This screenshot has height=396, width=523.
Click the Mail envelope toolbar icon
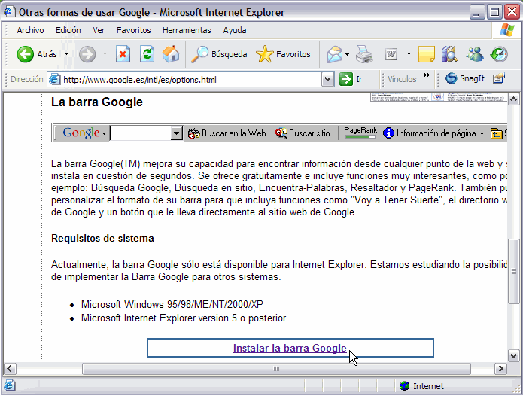(x=335, y=54)
